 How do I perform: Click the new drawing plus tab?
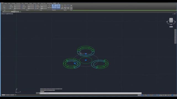[x=20, y=12]
